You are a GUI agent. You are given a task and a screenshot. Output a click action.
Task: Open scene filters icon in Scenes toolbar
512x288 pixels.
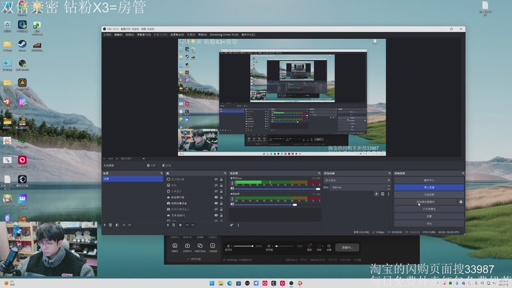coord(117,225)
